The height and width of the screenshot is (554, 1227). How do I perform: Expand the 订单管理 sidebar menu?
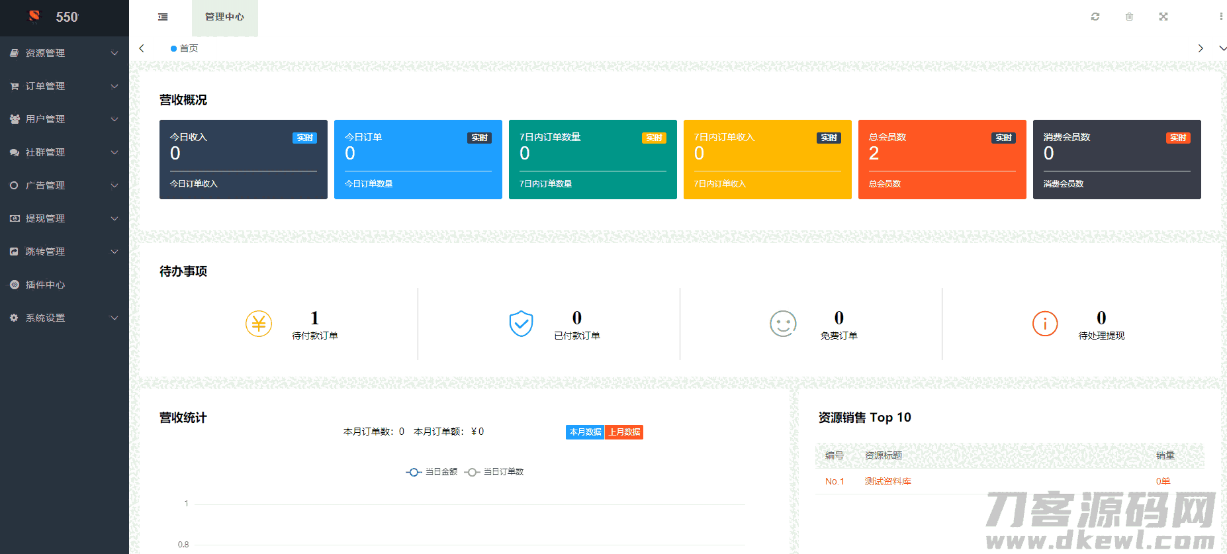coord(64,86)
